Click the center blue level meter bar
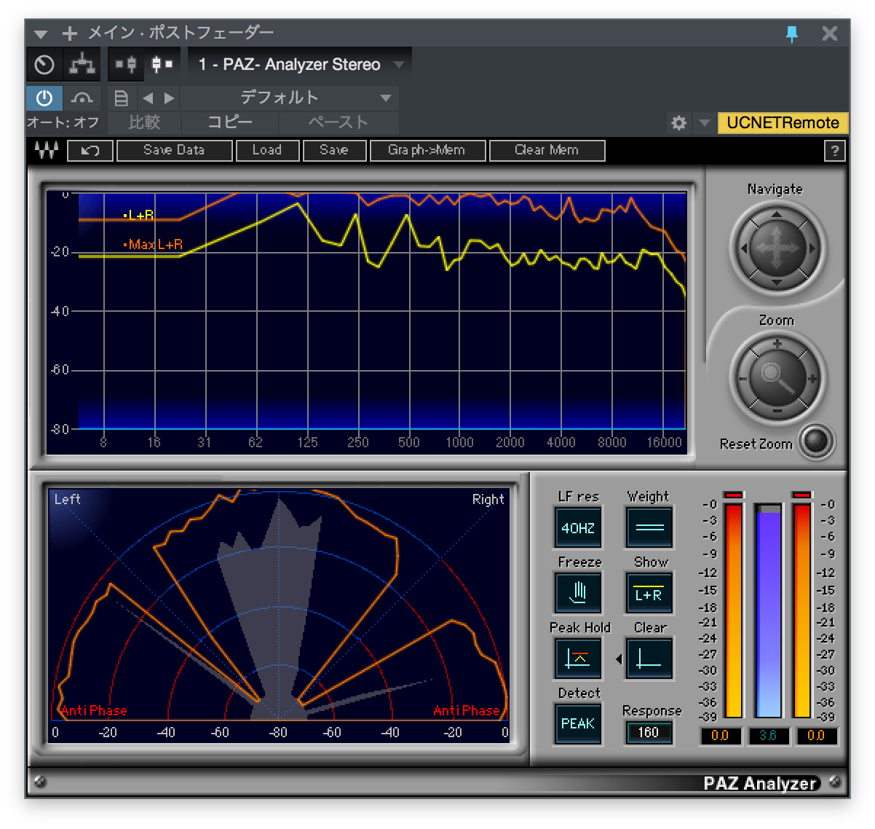 coord(768,610)
